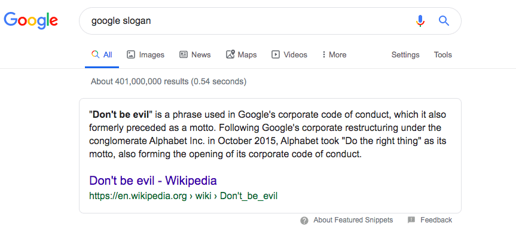Switch to the Videos results tab
Screen dimensions: 516x232
point(289,54)
